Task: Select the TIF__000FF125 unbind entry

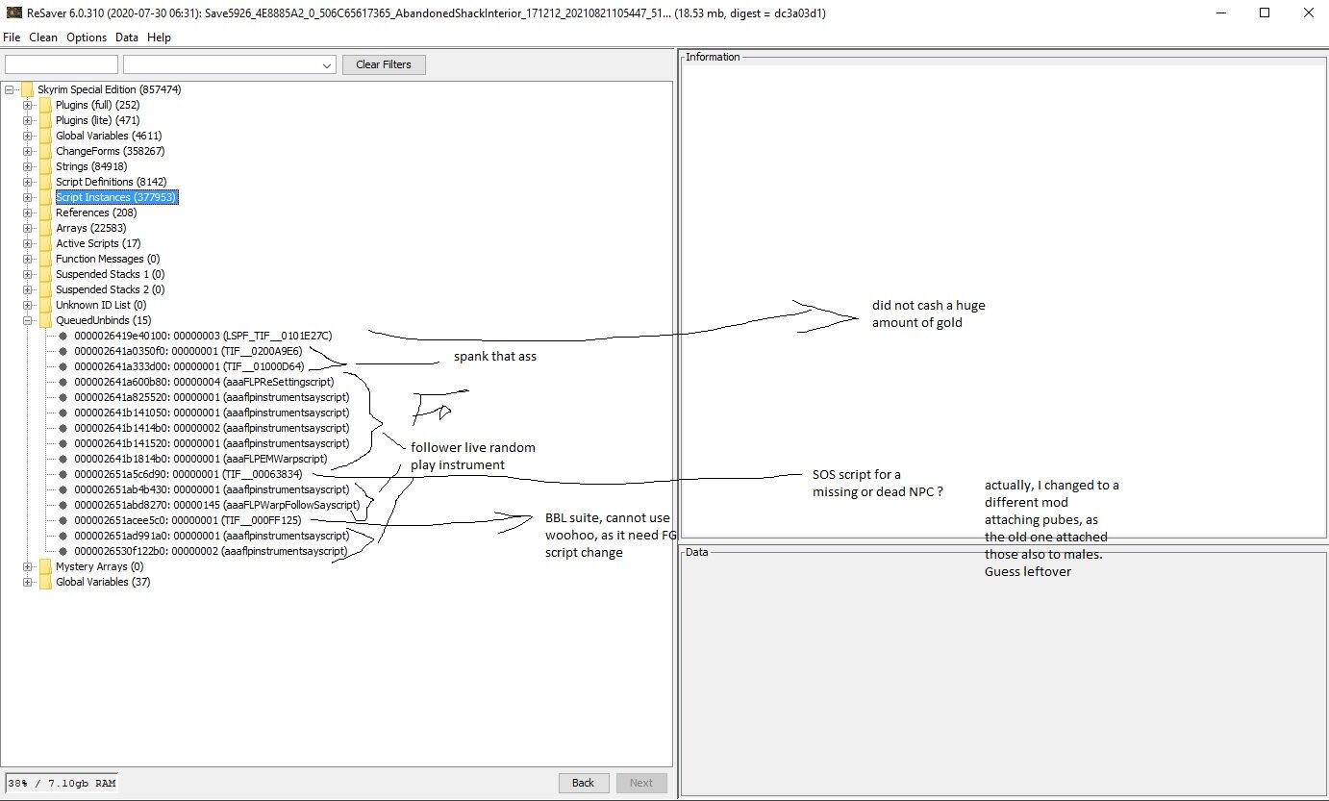Action: (x=188, y=520)
